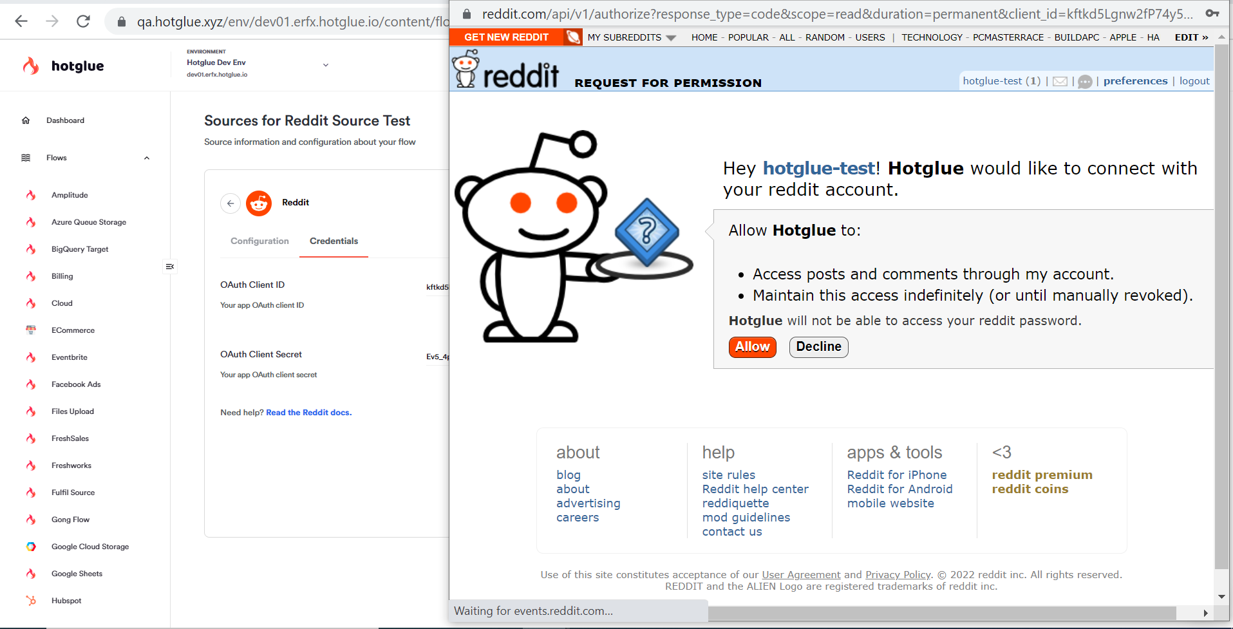
Task: Click the Dashboard home icon
Action: tap(26, 120)
